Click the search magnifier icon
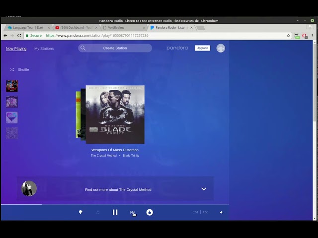Screen dimensions: 318x238 [83, 48]
